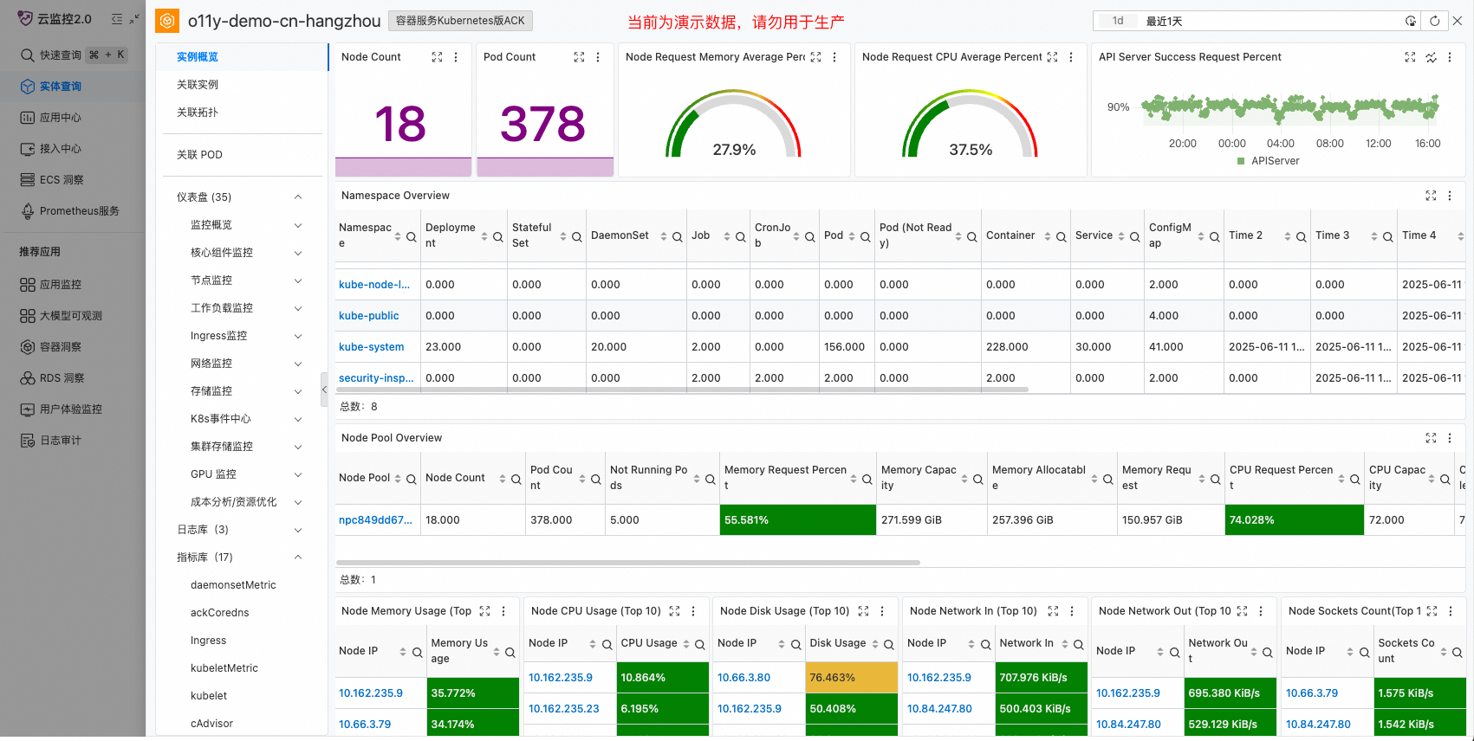
Task: Toggle the APIServer legend series
Action: (x=1269, y=161)
